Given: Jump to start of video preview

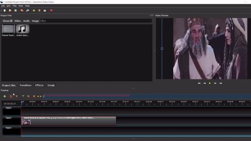Looking at the screenshot, I should pyautogui.click(x=199, y=83).
